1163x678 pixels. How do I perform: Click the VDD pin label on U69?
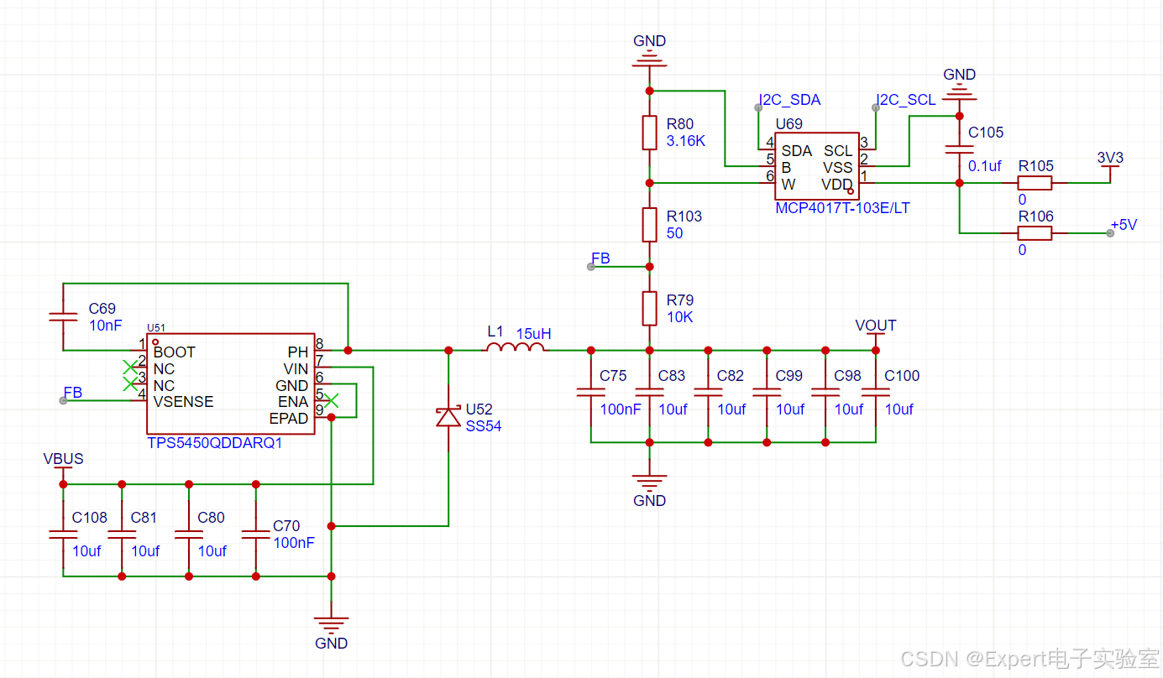[837, 185]
